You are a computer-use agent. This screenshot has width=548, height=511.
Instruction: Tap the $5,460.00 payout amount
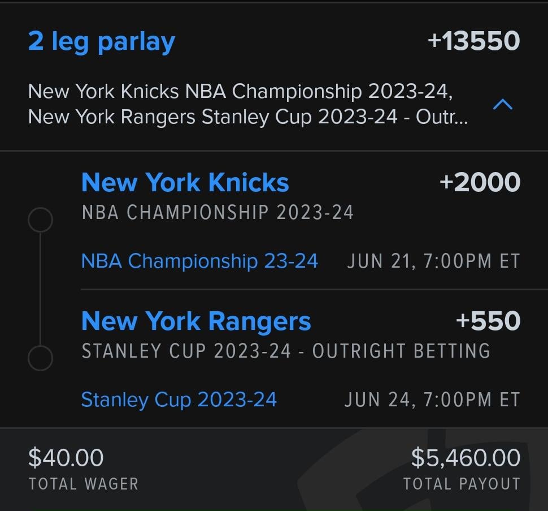click(466, 457)
